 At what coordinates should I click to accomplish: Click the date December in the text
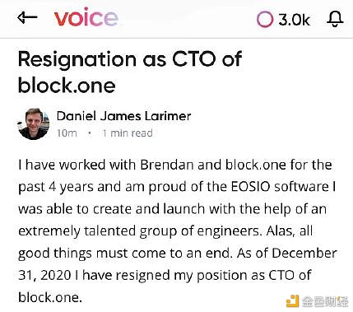coord(304,253)
